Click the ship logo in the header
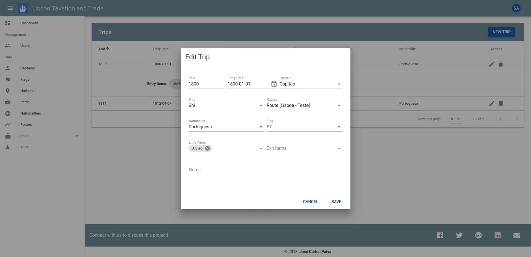The height and width of the screenshot is (257, 531). coord(23,8)
